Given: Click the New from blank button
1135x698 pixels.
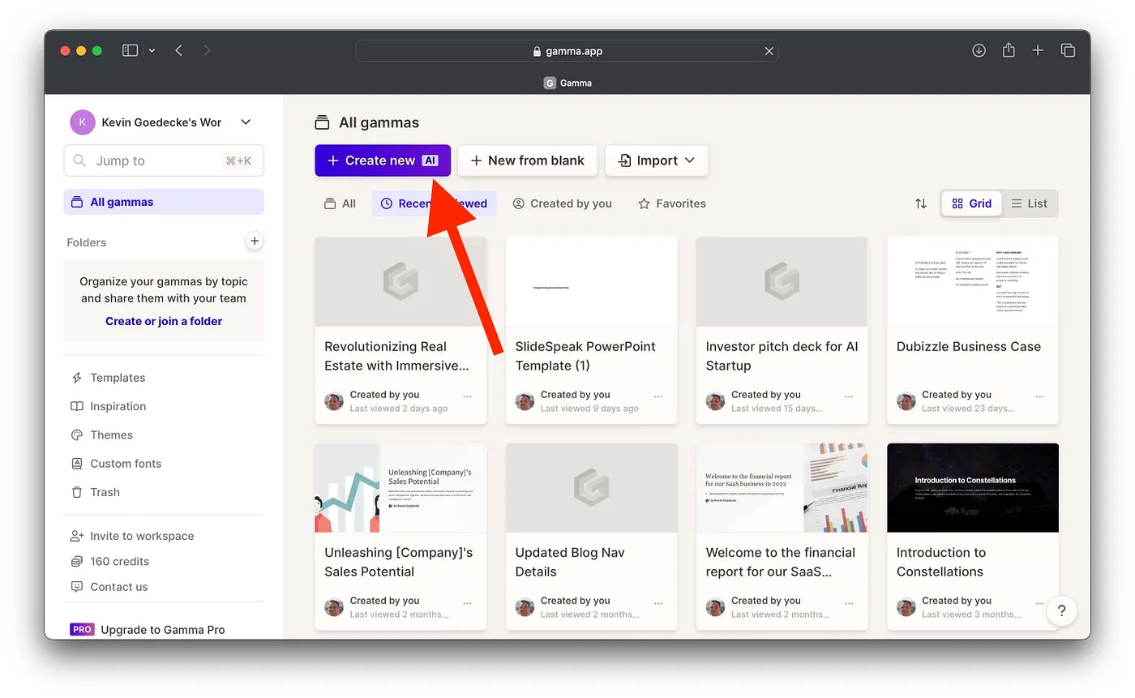Looking at the screenshot, I should point(528,161).
